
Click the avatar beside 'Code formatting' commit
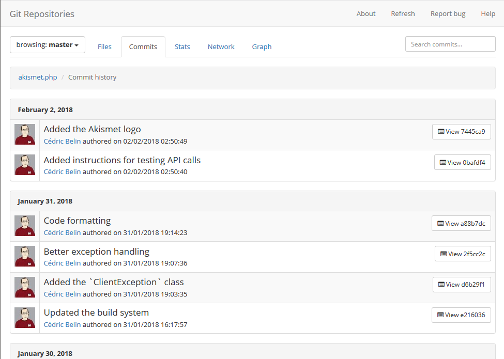click(x=24, y=226)
